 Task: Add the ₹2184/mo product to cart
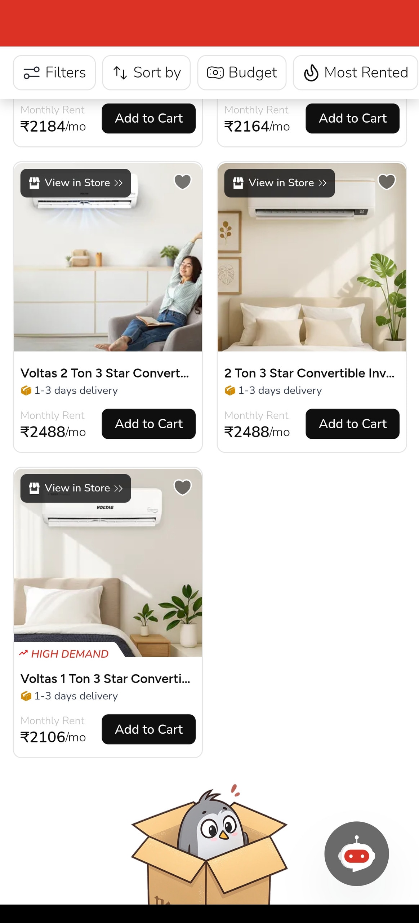148,118
